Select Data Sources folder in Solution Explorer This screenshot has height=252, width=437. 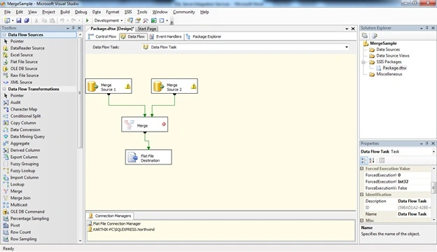pyautogui.click(x=388, y=50)
